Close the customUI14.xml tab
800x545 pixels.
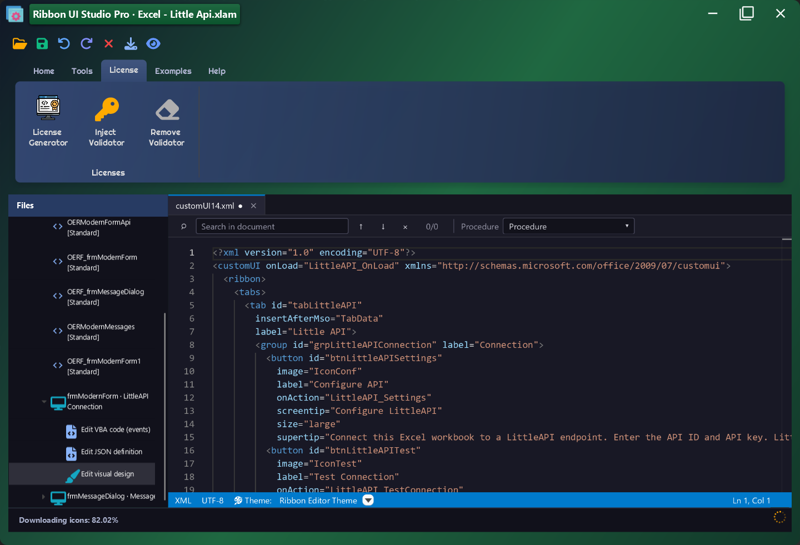pos(253,206)
